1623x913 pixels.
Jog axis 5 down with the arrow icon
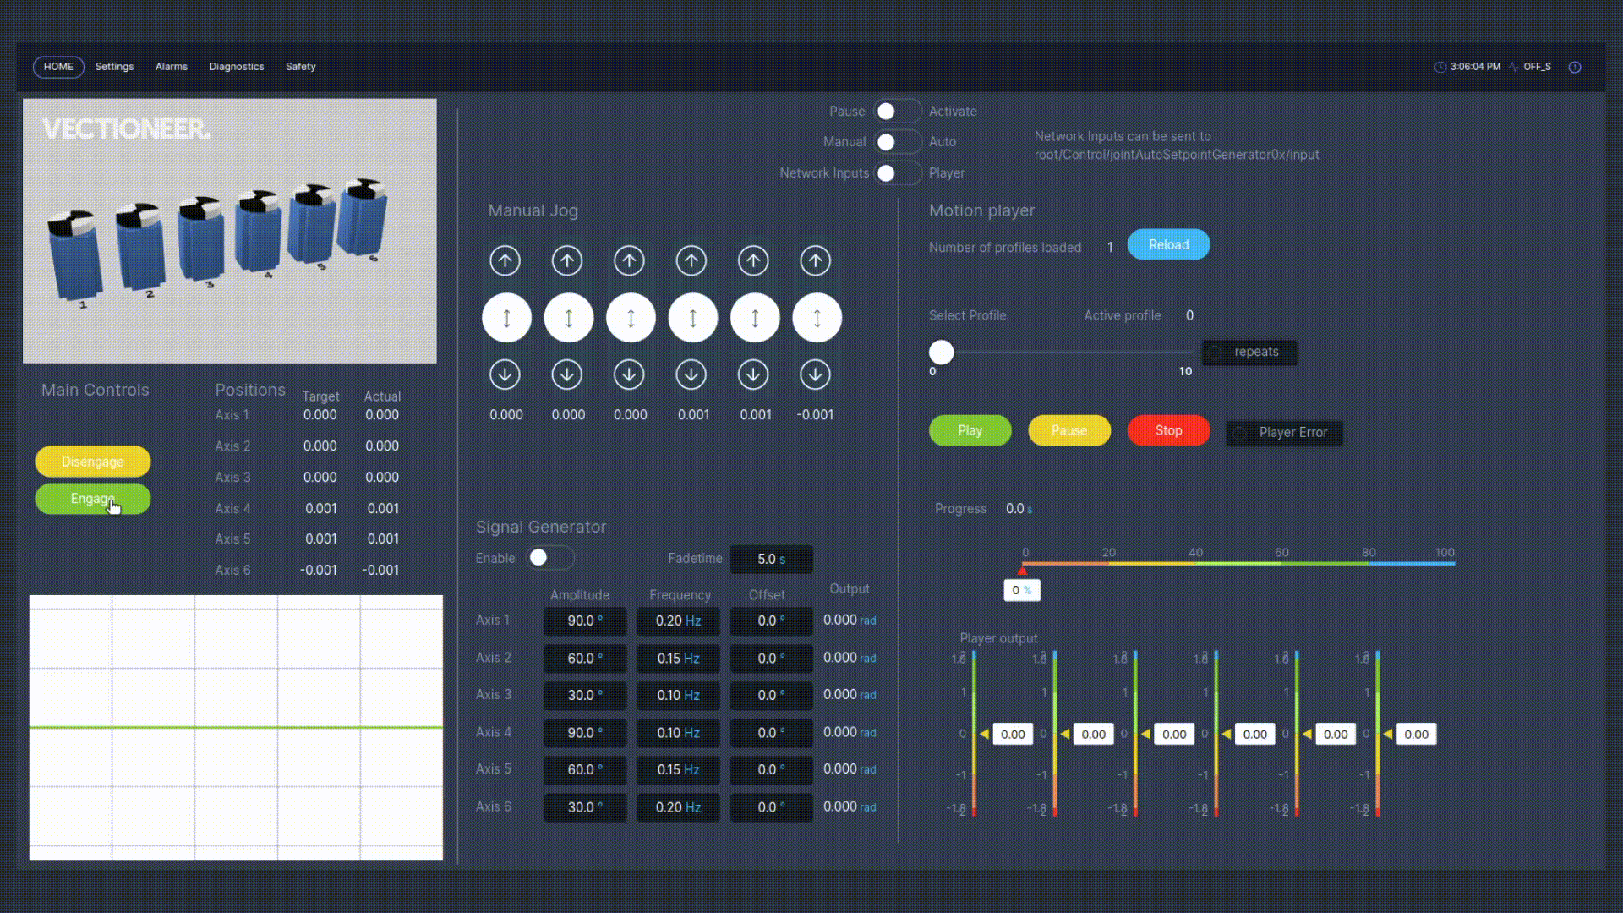point(753,374)
